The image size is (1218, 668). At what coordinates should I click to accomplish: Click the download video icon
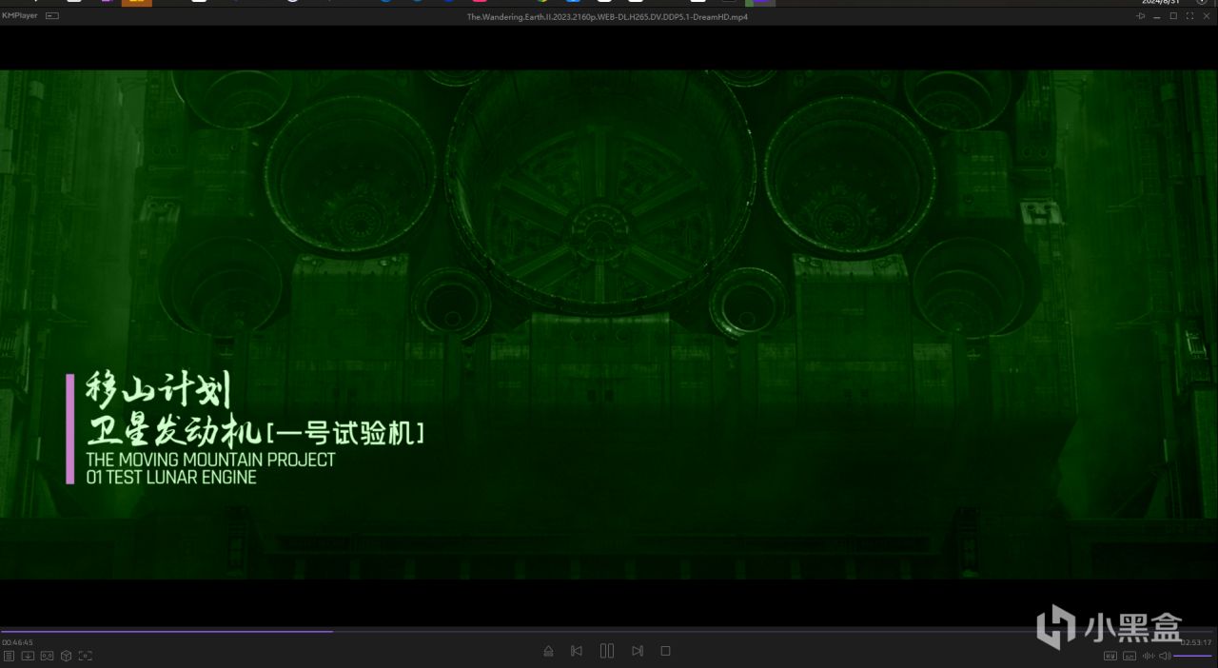click(28, 656)
